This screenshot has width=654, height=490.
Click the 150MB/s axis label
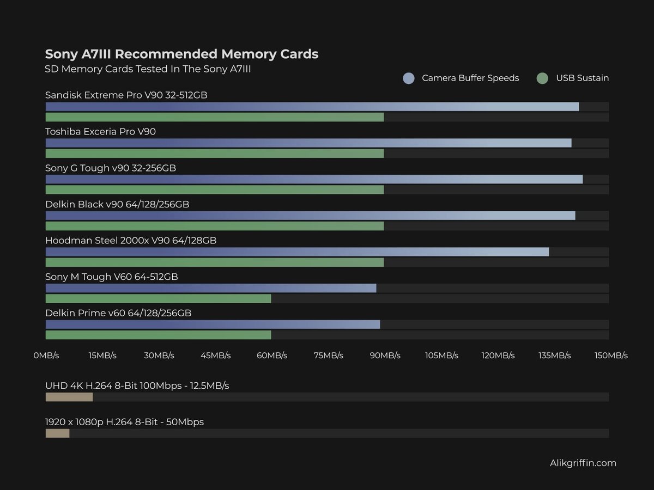coord(611,355)
